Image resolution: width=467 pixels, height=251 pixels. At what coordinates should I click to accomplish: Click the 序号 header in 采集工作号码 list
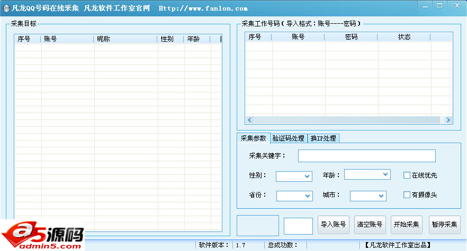pyautogui.click(x=258, y=37)
